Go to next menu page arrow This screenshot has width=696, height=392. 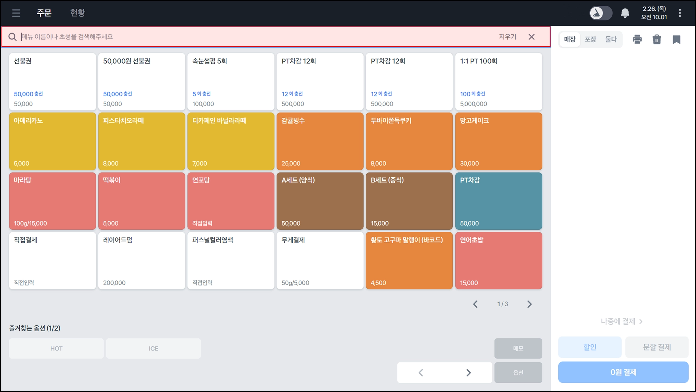tap(529, 304)
